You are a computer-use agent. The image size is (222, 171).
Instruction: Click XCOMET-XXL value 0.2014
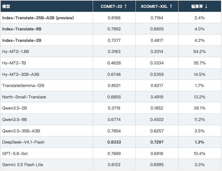157,52
